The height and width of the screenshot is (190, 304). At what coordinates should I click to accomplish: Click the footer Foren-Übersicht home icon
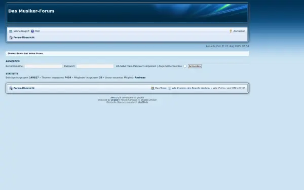click(x=11, y=88)
